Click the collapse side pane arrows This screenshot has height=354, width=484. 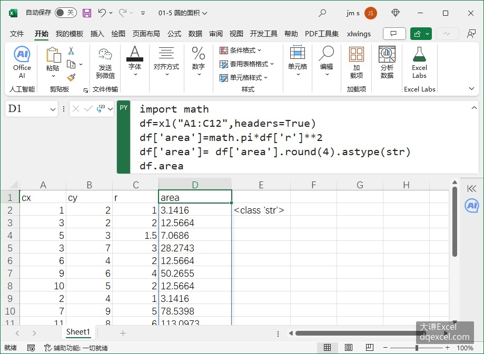click(472, 188)
